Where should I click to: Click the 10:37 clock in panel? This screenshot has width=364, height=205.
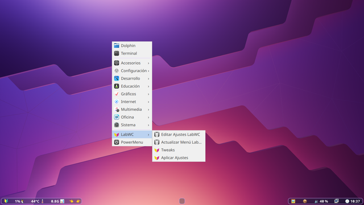pos(353,201)
